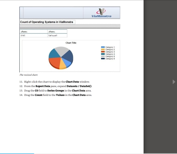Click the Category 1 blue legend swatch

tap(103, 47)
